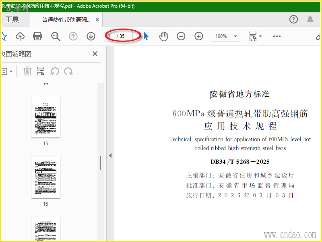Open the help question mark icon
Viewport: 322px width, 242px height.
point(294,19)
